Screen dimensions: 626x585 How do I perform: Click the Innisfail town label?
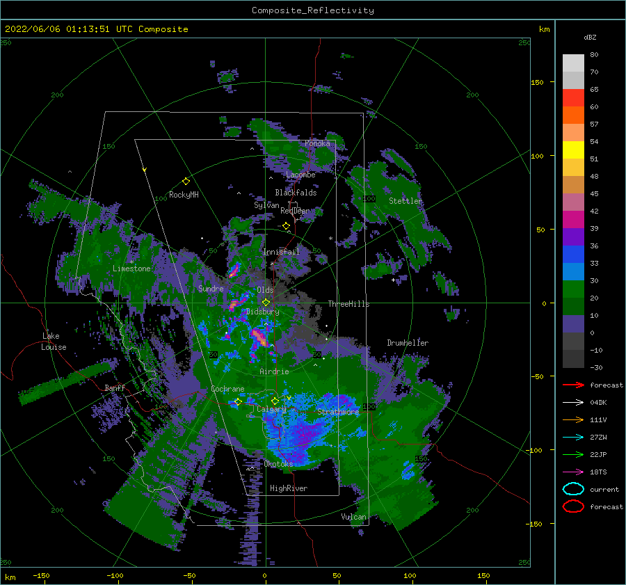[x=281, y=252]
